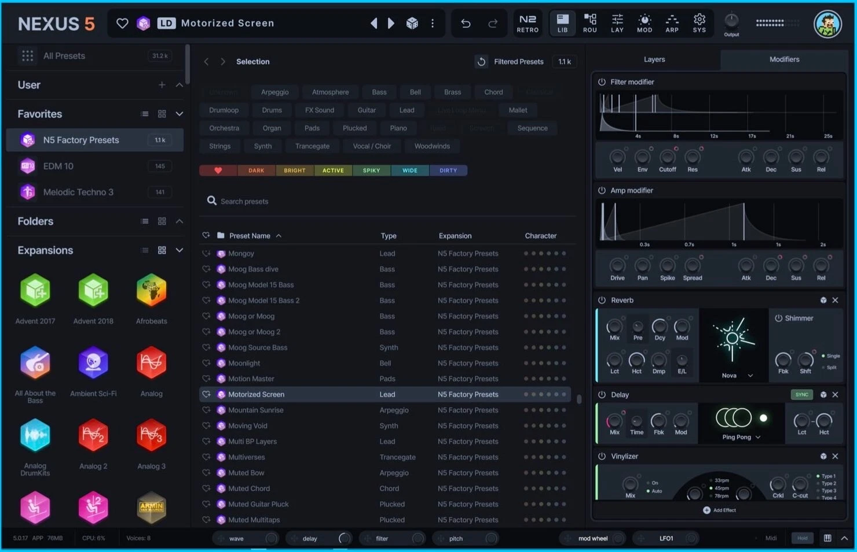Screen dimensions: 857x552
Task: Open the user profile avatar
Action: pos(827,24)
